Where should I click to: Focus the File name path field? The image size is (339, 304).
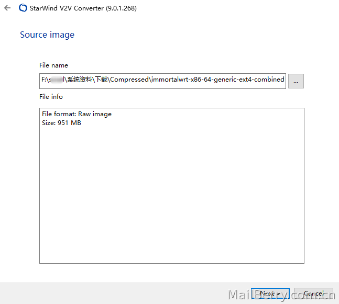tap(162, 81)
